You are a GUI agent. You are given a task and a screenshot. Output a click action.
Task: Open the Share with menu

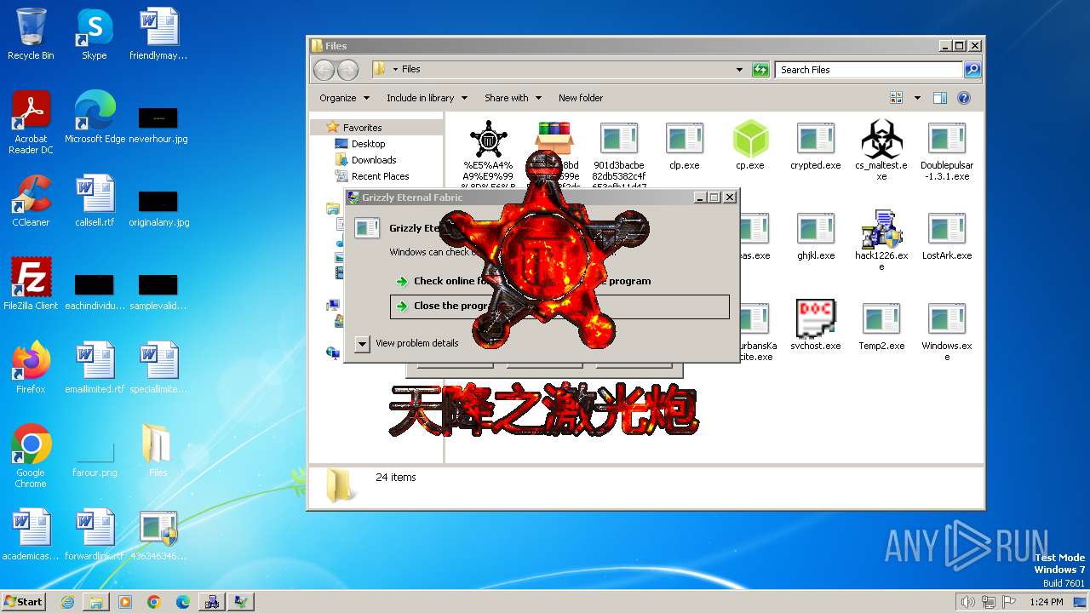tap(513, 98)
